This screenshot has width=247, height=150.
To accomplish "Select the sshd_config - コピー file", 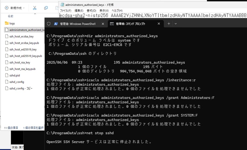I will pos(20,88).
